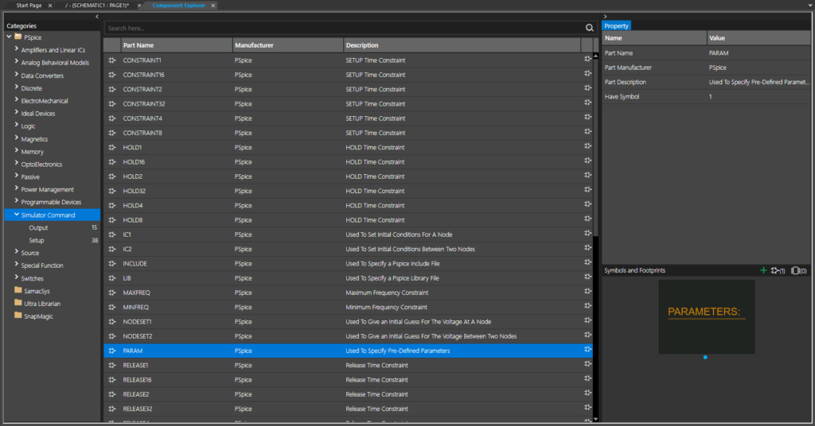Screen dimensions: 815x426
Task: Click place-part icon at right of NODESET1 row
Action: pyautogui.click(x=587, y=321)
